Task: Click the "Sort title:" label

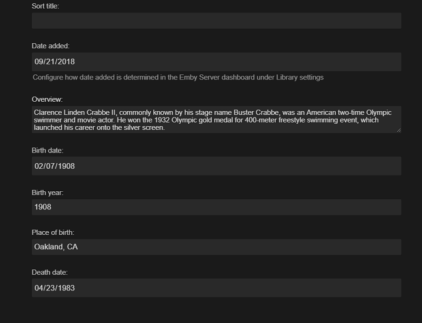Action: pos(46,6)
